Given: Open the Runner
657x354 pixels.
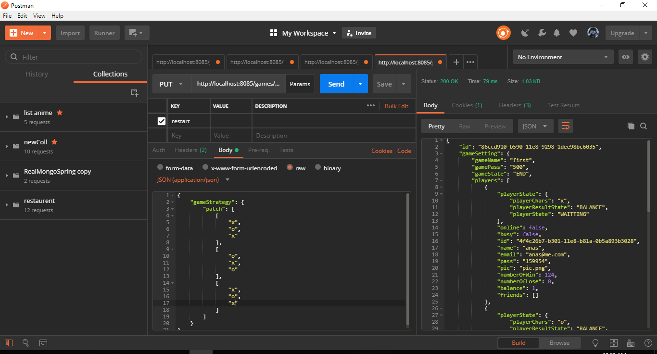Looking at the screenshot, I should click(x=104, y=33).
